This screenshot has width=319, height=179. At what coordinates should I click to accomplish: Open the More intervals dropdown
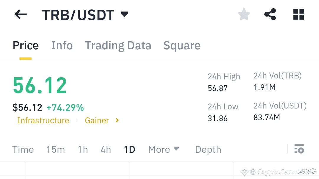[164, 150]
